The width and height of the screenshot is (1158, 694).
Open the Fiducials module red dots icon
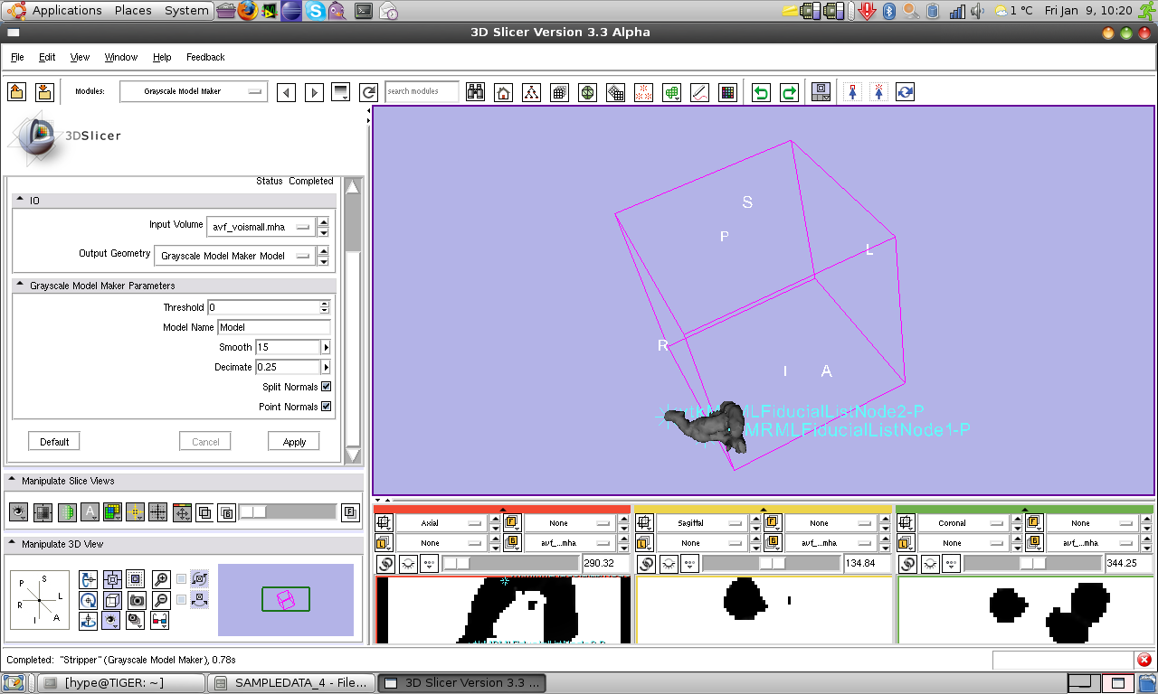coord(643,92)
